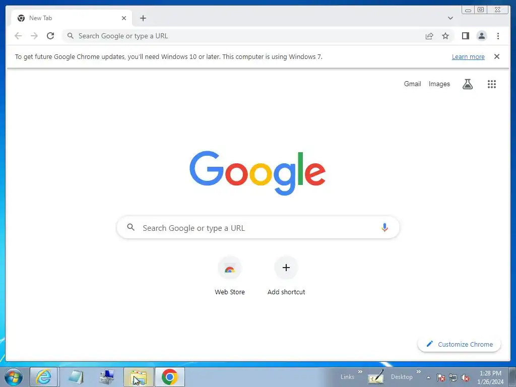This screenshot has height=387, width=516.
Task: Click the muted volume tray icon
Action: point(465,377)
